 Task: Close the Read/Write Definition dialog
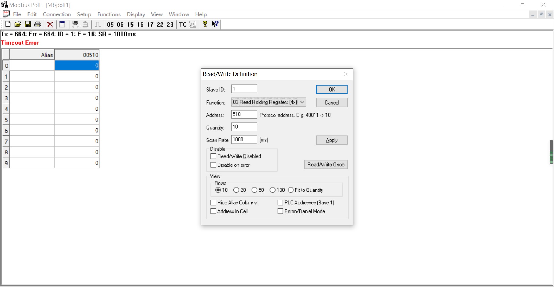(x=345, y=74)
